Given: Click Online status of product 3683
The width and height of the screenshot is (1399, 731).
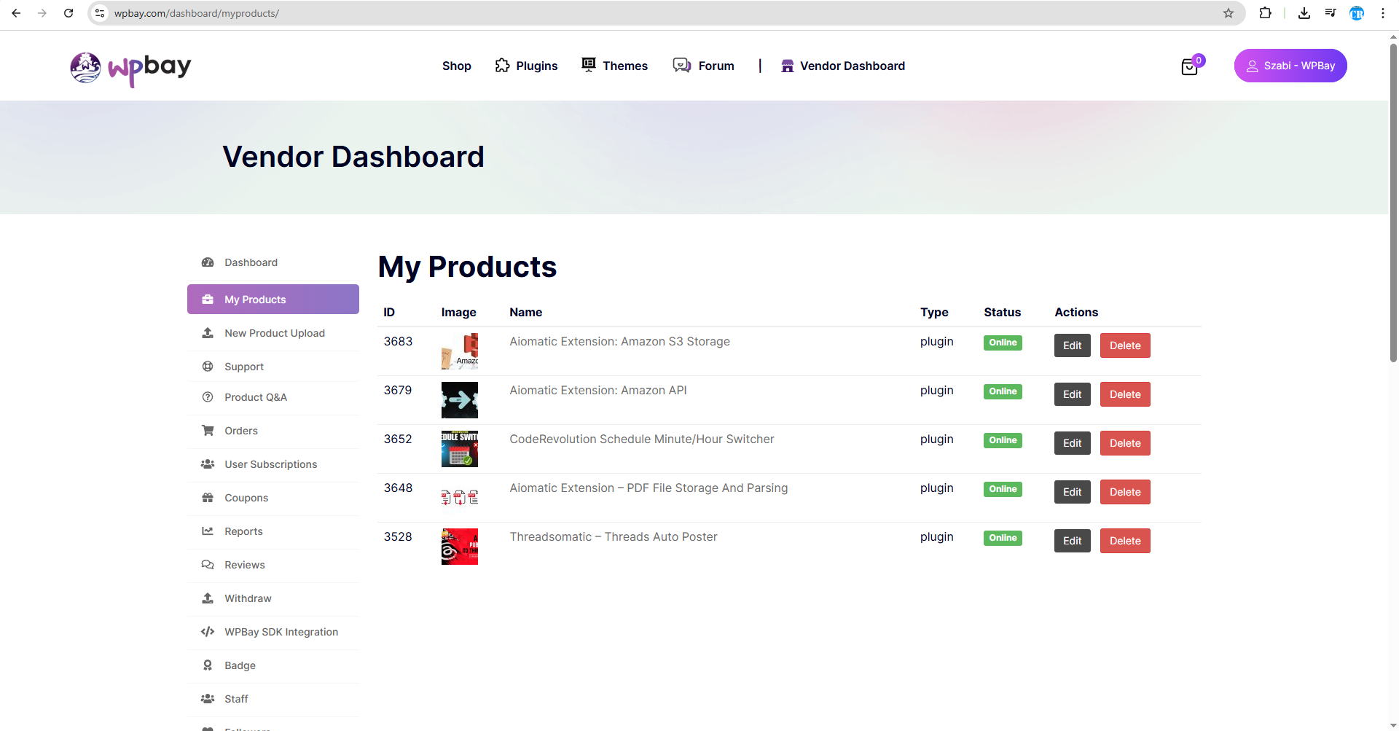Looking at the screenshot, I should point(1003,343).
